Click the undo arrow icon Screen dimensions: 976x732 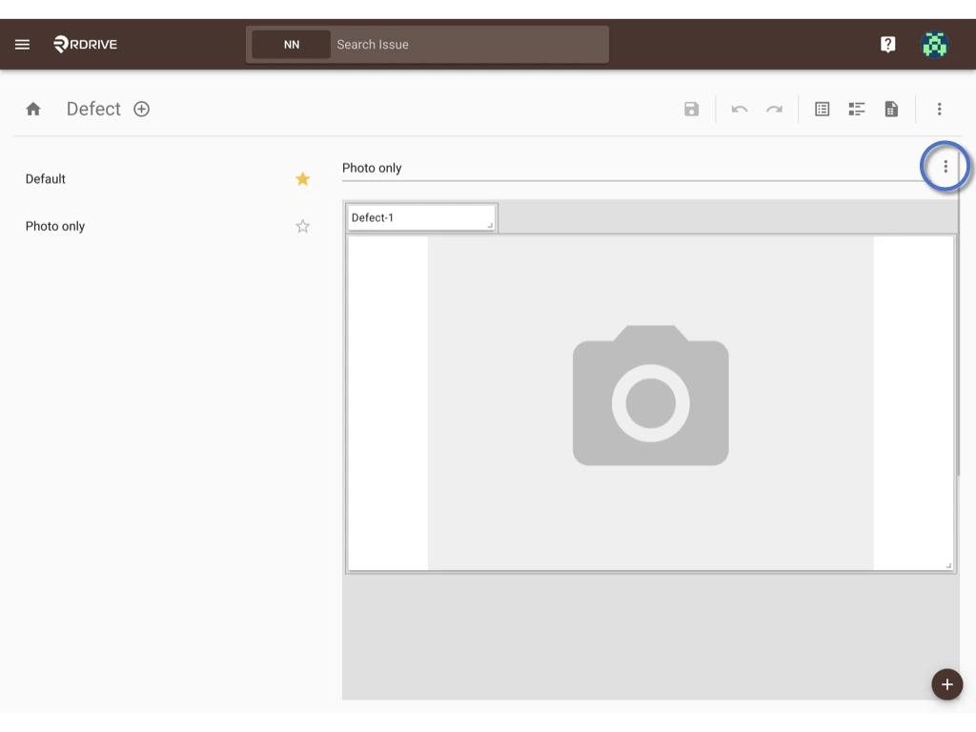tap(740, 109)
